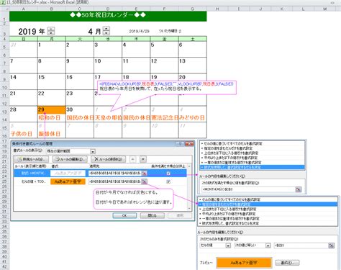341x270 pixels.
Task: Select column header M
Action: click(325, 9)
